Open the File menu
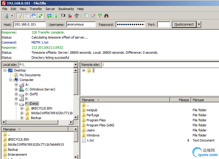219x159 pixels. (5, 9)
